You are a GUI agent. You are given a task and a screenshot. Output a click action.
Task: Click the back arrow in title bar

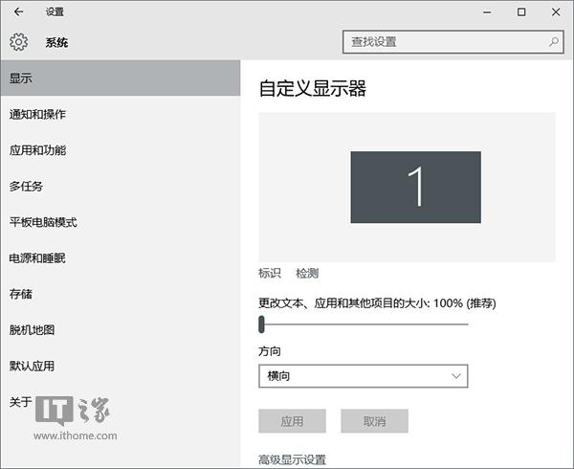[x=19, y=12]
